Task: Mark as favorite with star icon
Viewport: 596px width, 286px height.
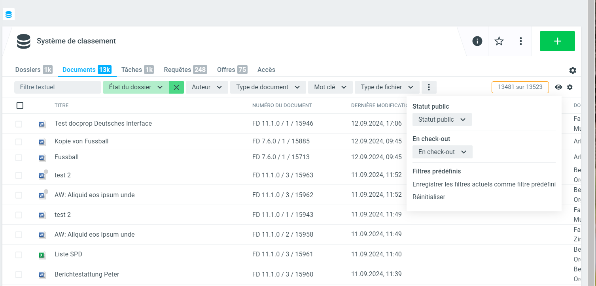Action: click(499, 41)
